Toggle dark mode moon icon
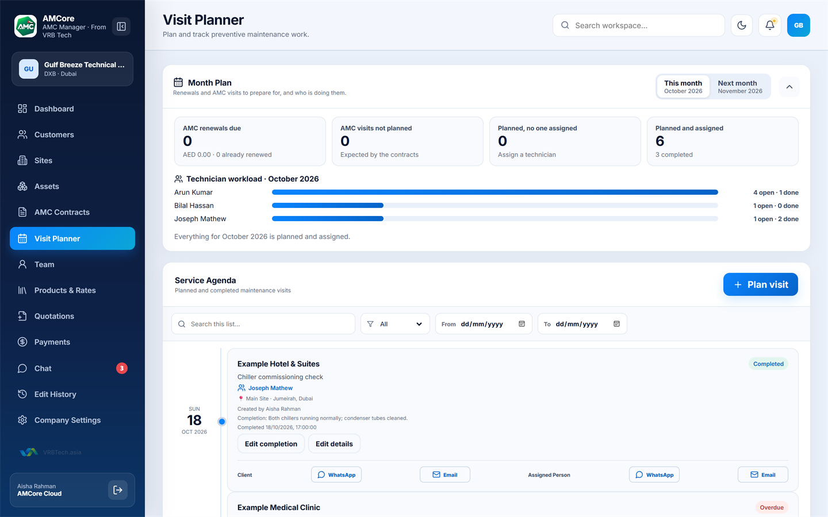828x517 pixels. (x=742, y=25)
